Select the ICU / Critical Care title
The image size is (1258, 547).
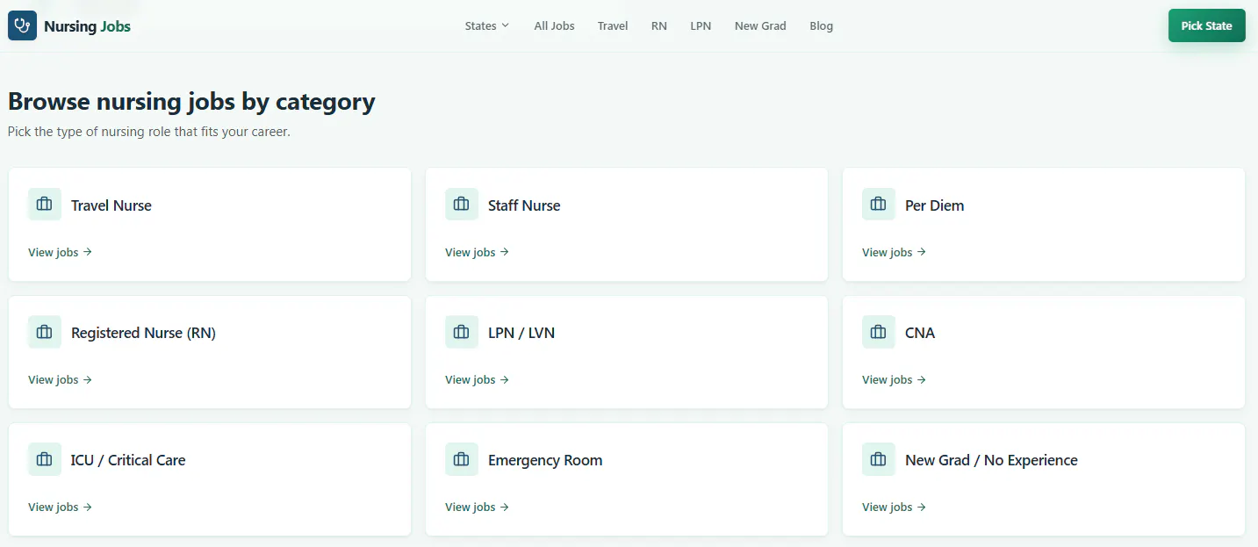[128, 460]
